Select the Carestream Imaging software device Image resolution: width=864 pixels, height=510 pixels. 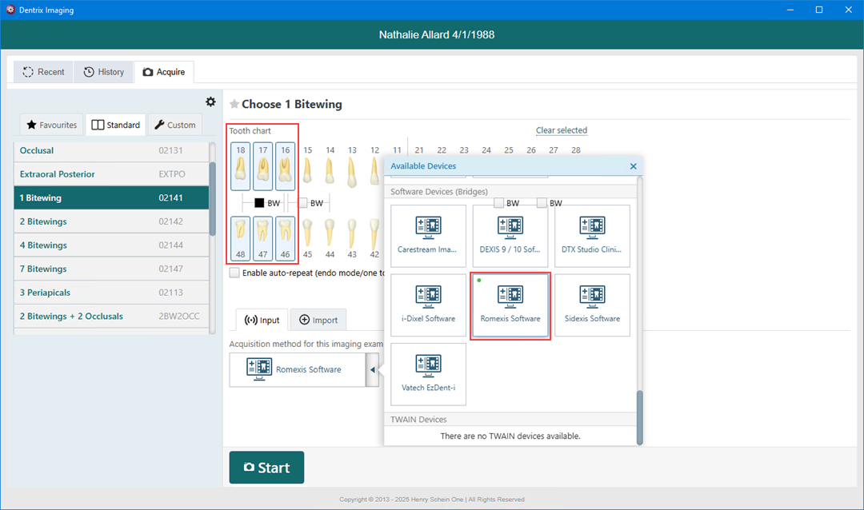(428, 236)
